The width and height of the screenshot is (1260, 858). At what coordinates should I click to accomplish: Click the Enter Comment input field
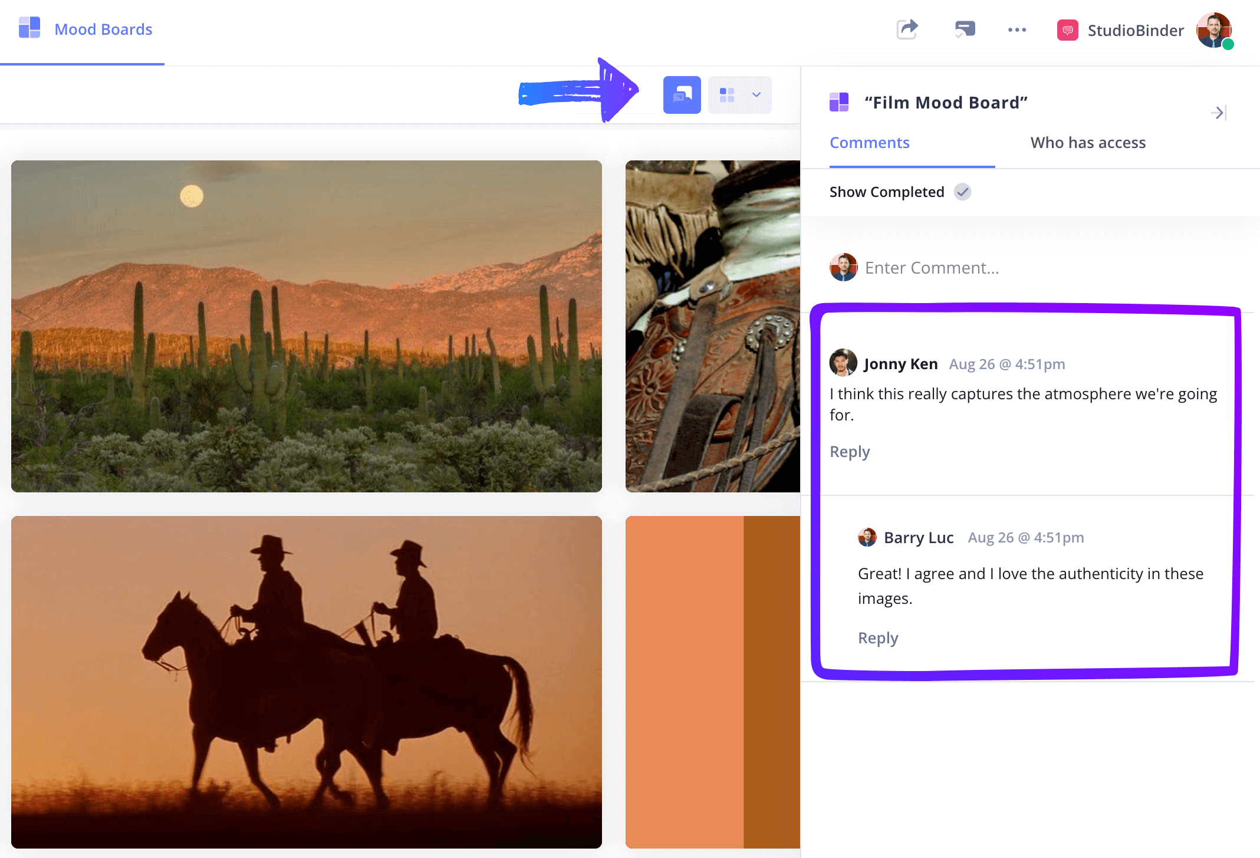933,268
